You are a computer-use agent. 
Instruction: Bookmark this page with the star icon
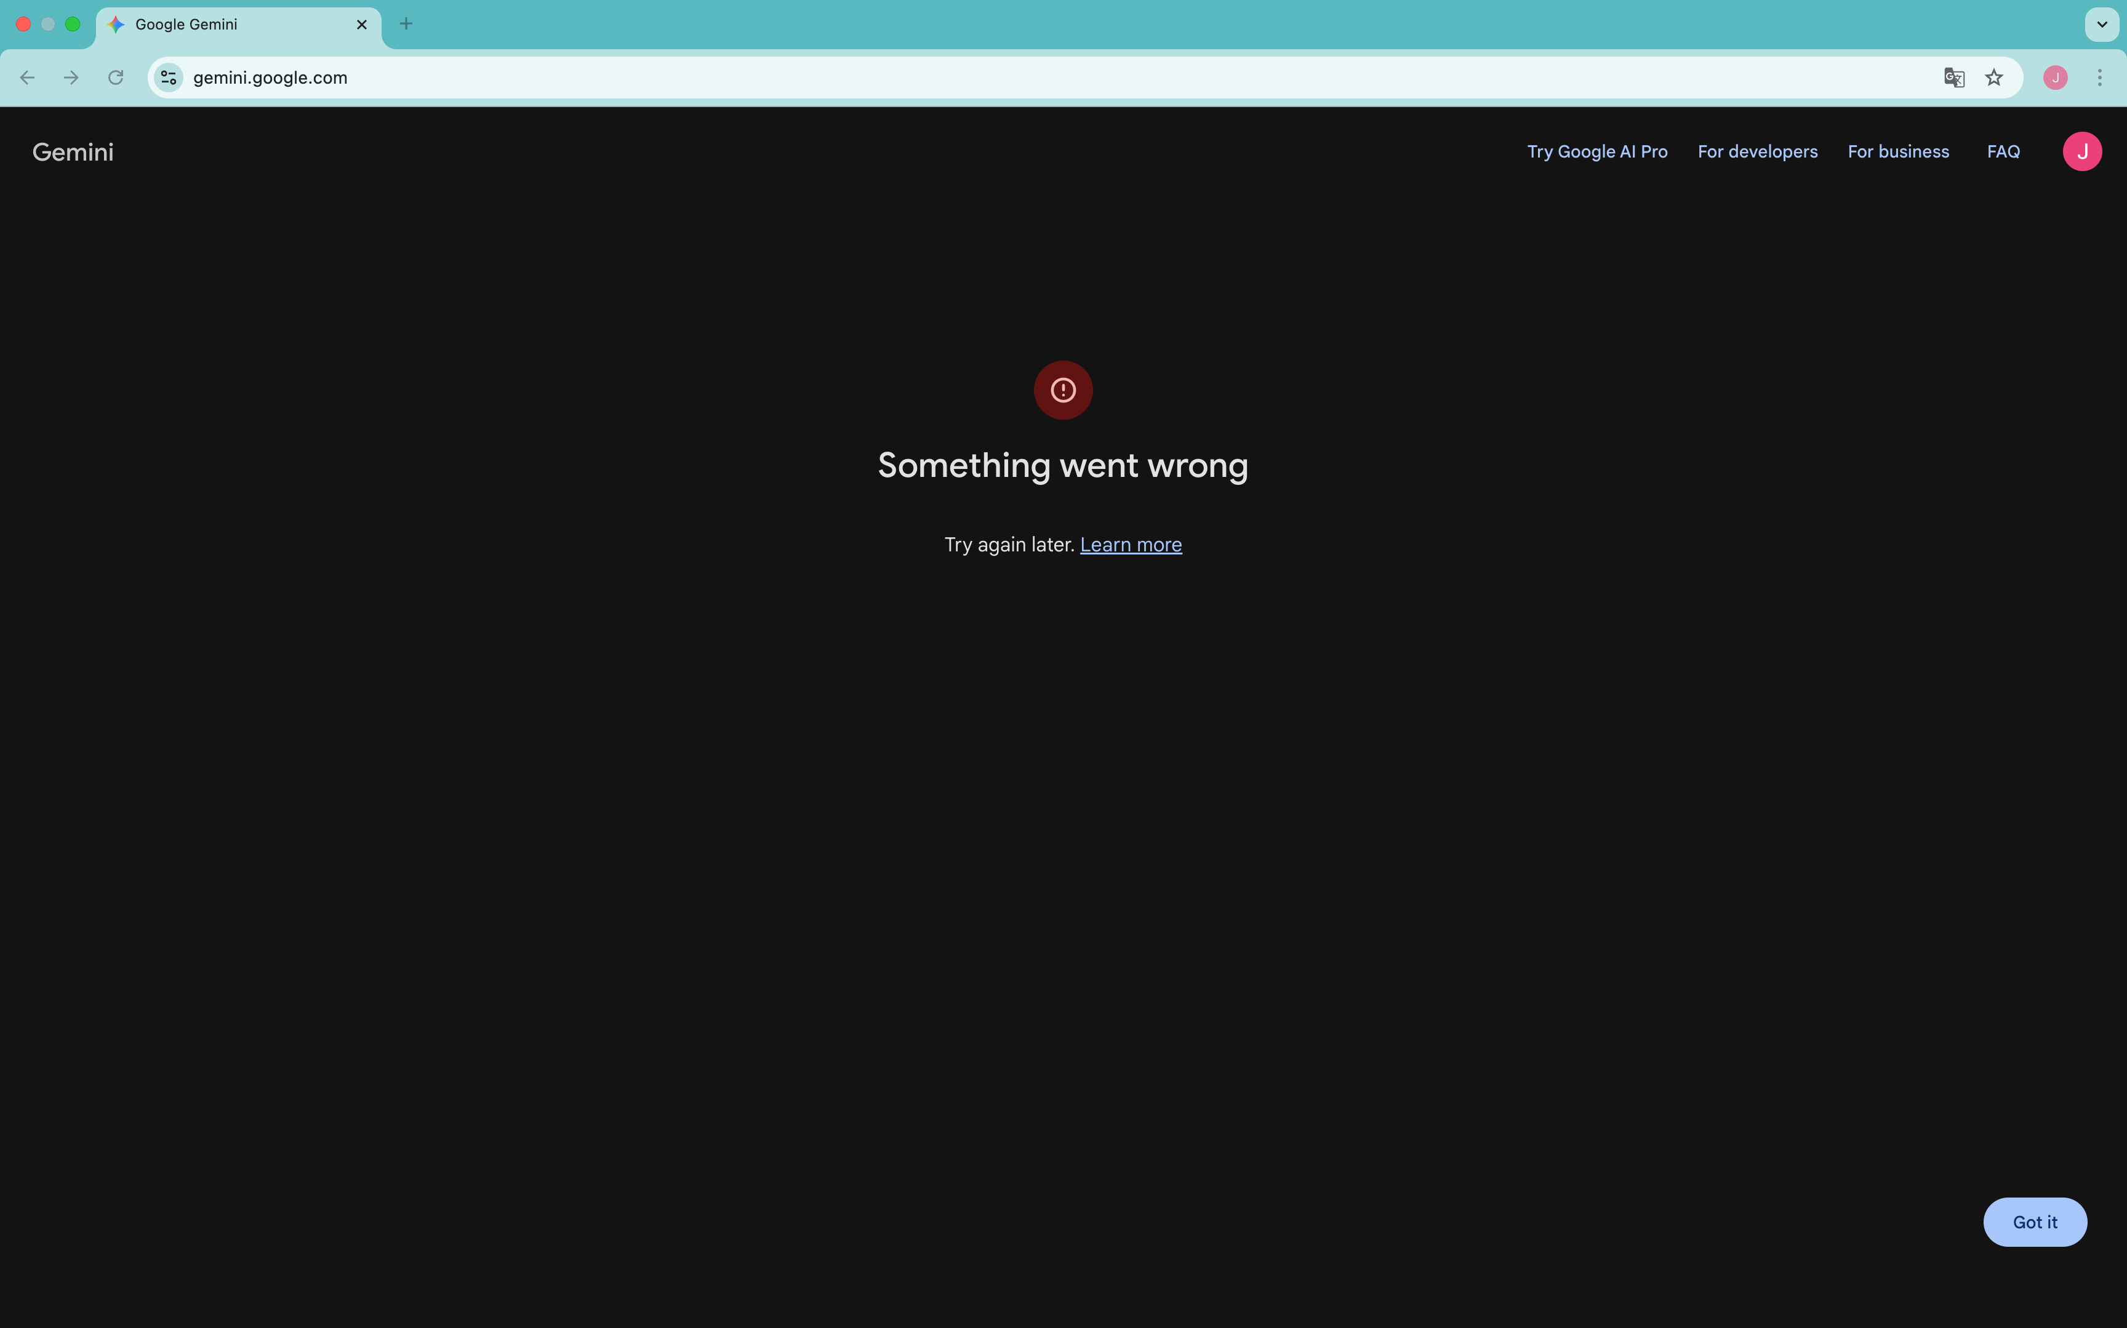coord(1995,78)
